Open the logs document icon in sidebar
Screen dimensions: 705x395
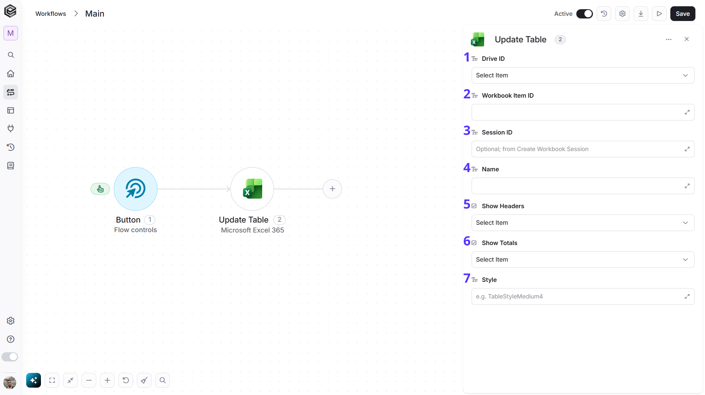click(11, 166)
